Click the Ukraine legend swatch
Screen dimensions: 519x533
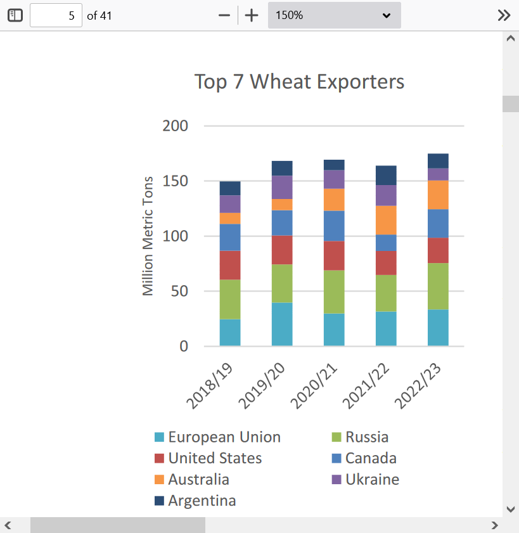pos(336,480)
